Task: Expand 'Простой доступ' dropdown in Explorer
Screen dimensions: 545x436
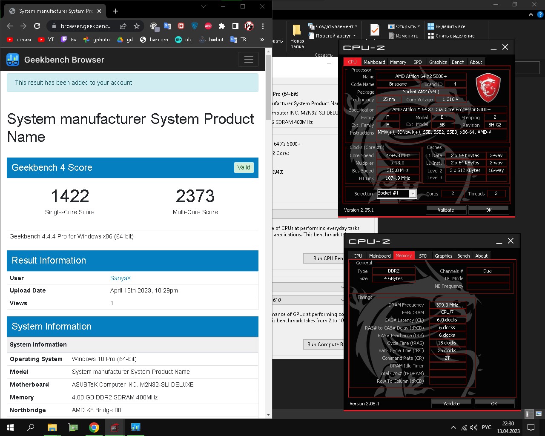Action: click(x=332, y=36)
